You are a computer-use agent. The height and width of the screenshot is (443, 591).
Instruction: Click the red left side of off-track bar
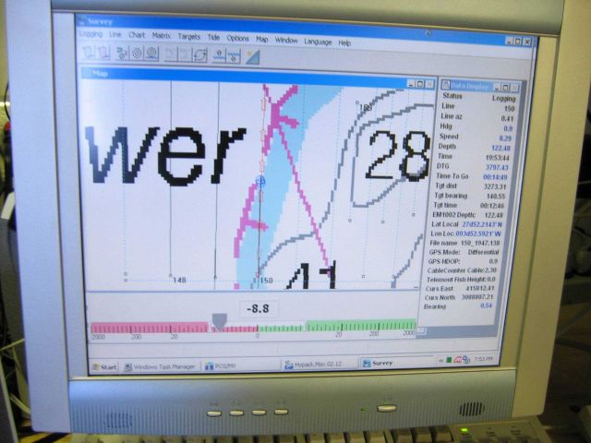pyautogui.click(x=150, y=327)
